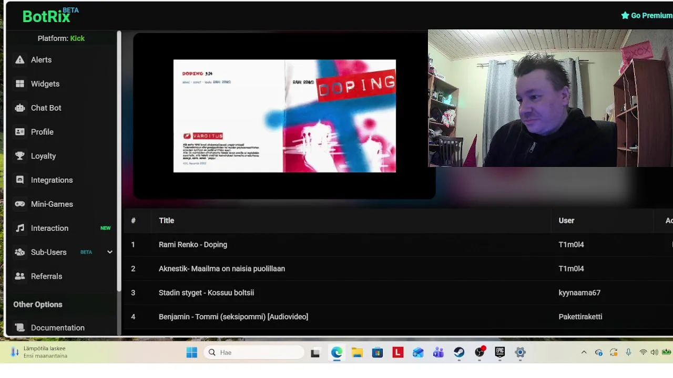Open Settings gear app in taskbar

coord(520,353)
